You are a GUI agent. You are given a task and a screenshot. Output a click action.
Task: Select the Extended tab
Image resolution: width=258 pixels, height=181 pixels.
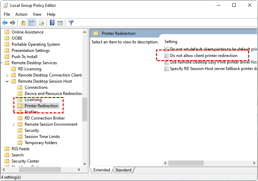(102, 170)
